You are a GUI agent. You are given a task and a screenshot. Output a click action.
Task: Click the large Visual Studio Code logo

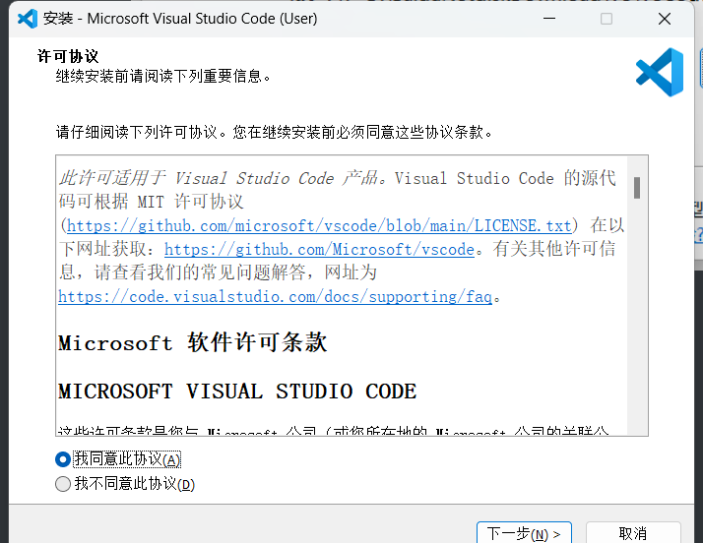click(660, 72)
